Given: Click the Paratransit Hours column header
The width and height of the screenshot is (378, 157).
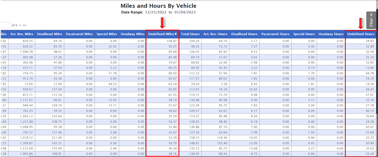Looking at the screenshot, I should coord(275,34).
